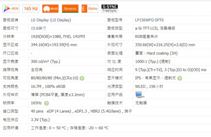Click the G-SYNC FreeSync badge

(110, 8)
